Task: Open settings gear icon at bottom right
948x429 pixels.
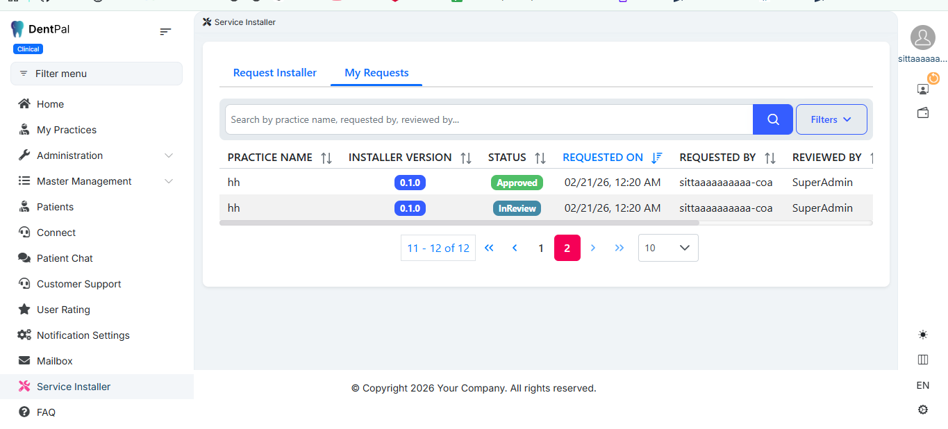Action: tap(922, 410)
